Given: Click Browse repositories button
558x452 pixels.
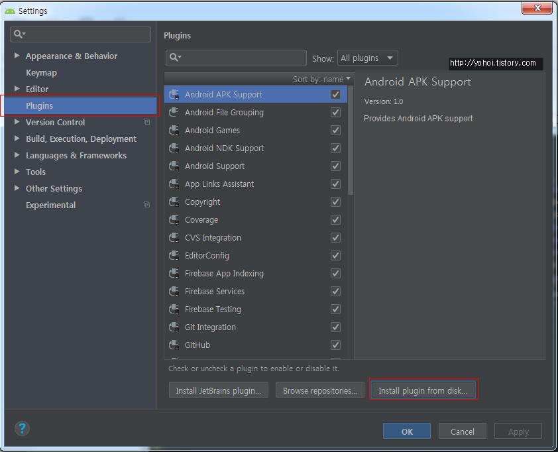Looking at the screenshot, I should coord(320,390).
